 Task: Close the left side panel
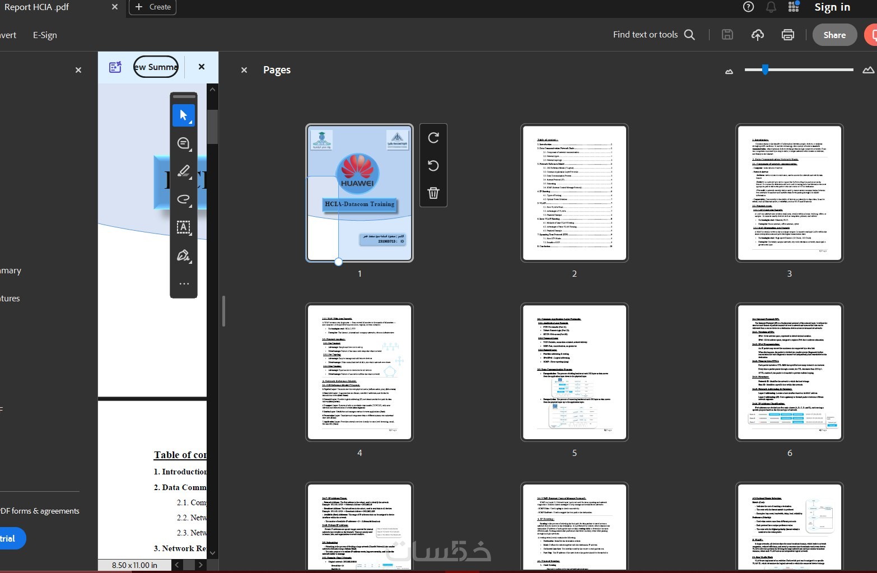pos(78,70)
